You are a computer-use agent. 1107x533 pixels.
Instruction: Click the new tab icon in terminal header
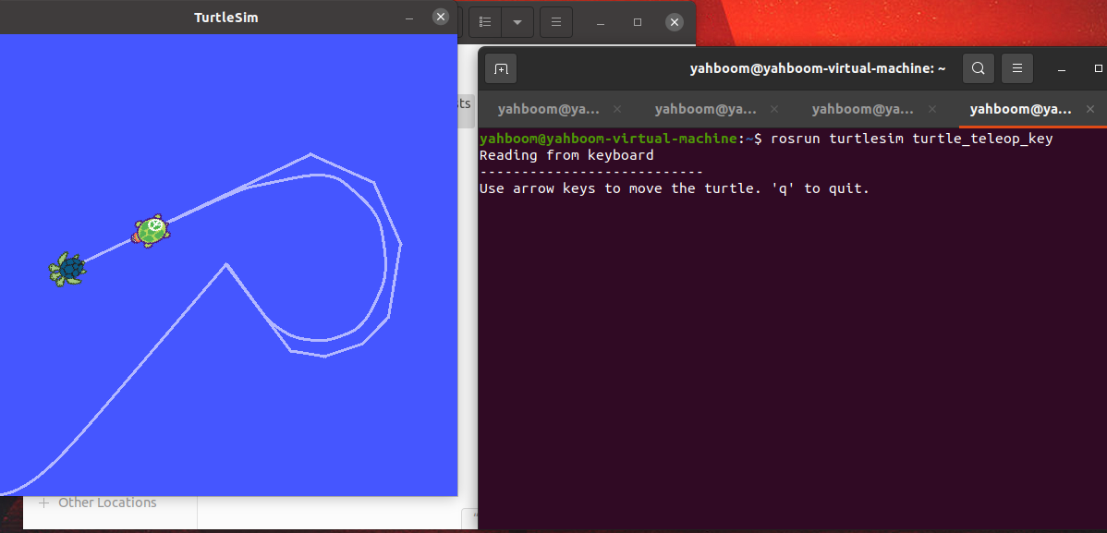click(501, 68)
